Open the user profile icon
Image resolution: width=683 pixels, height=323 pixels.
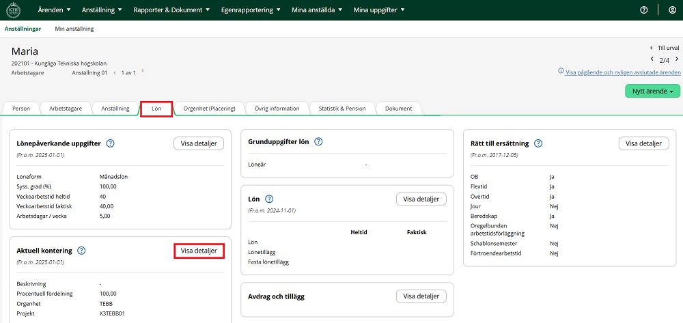point(671,10)
